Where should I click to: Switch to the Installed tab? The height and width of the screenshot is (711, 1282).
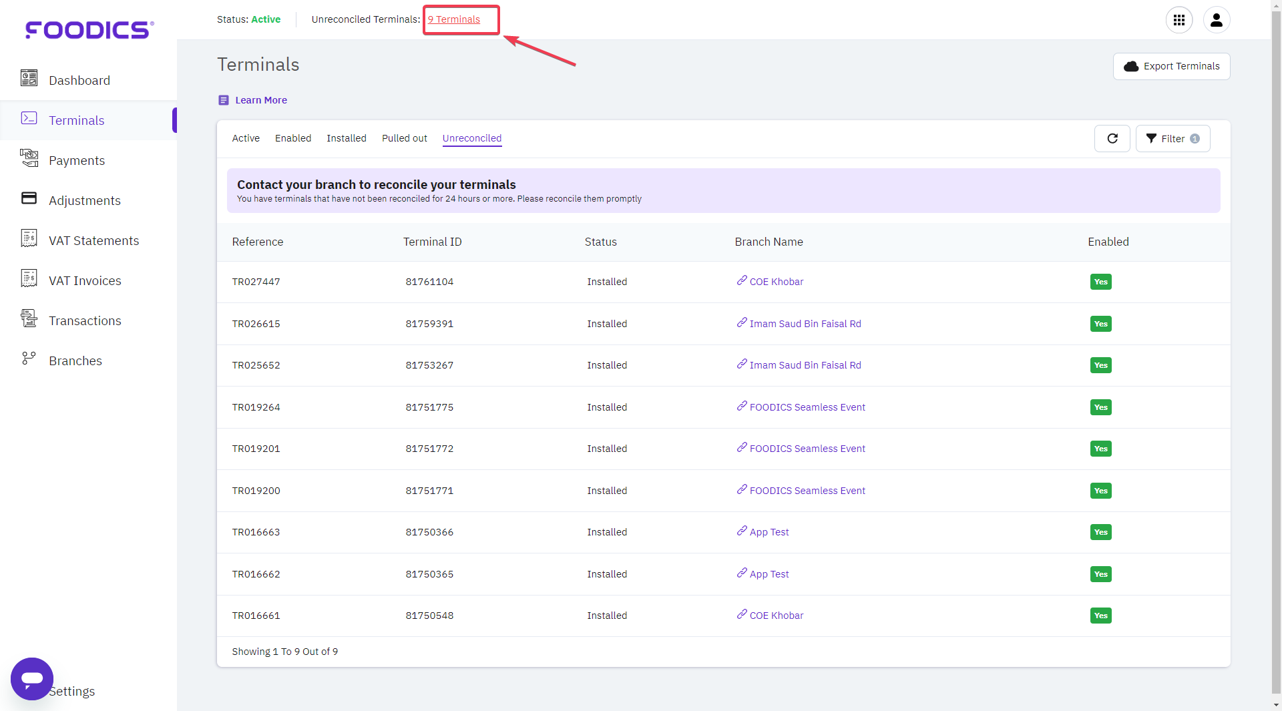click(x=347, y=138)
